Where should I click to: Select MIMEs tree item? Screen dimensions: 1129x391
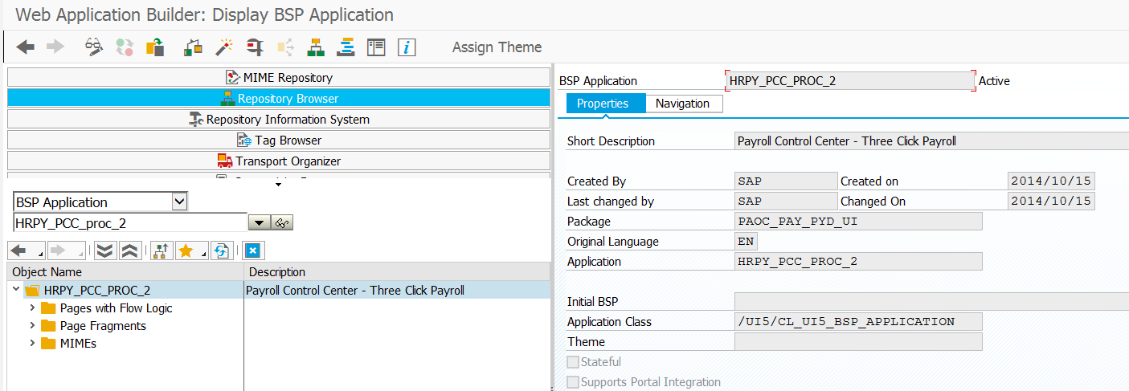click(x=79, y=344)
